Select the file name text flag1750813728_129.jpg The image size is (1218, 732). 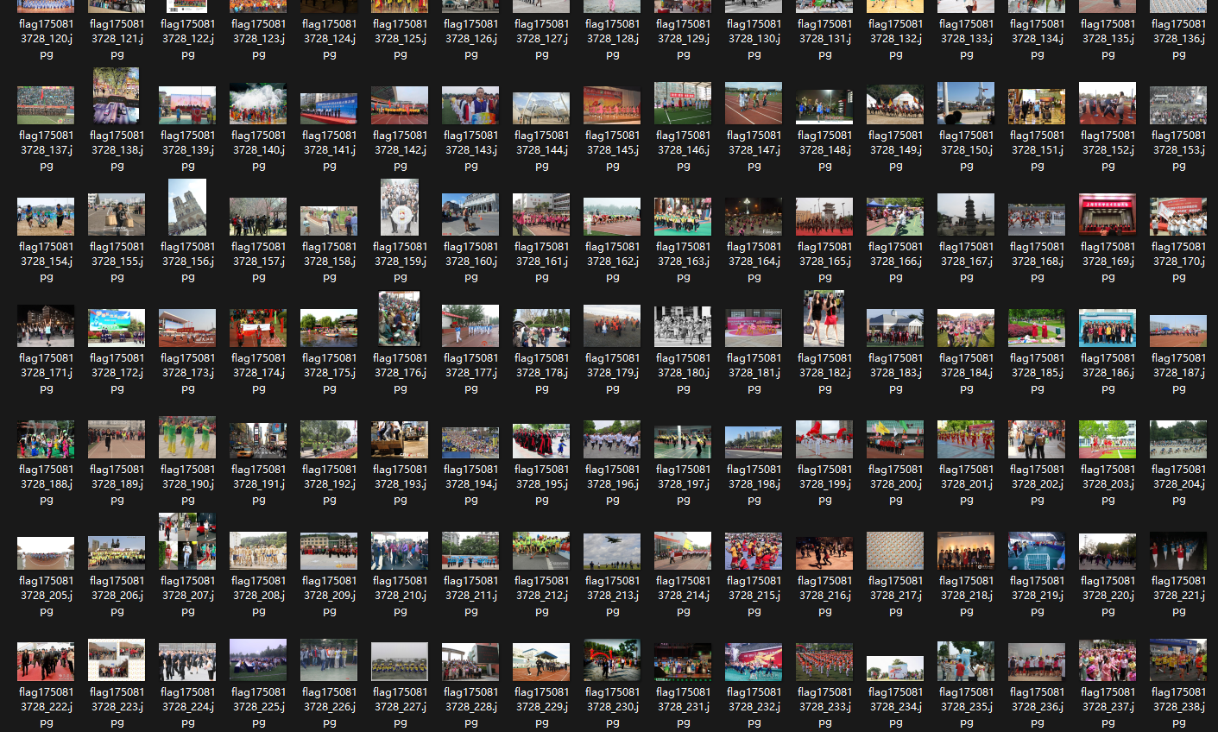[x=683, y=39]
